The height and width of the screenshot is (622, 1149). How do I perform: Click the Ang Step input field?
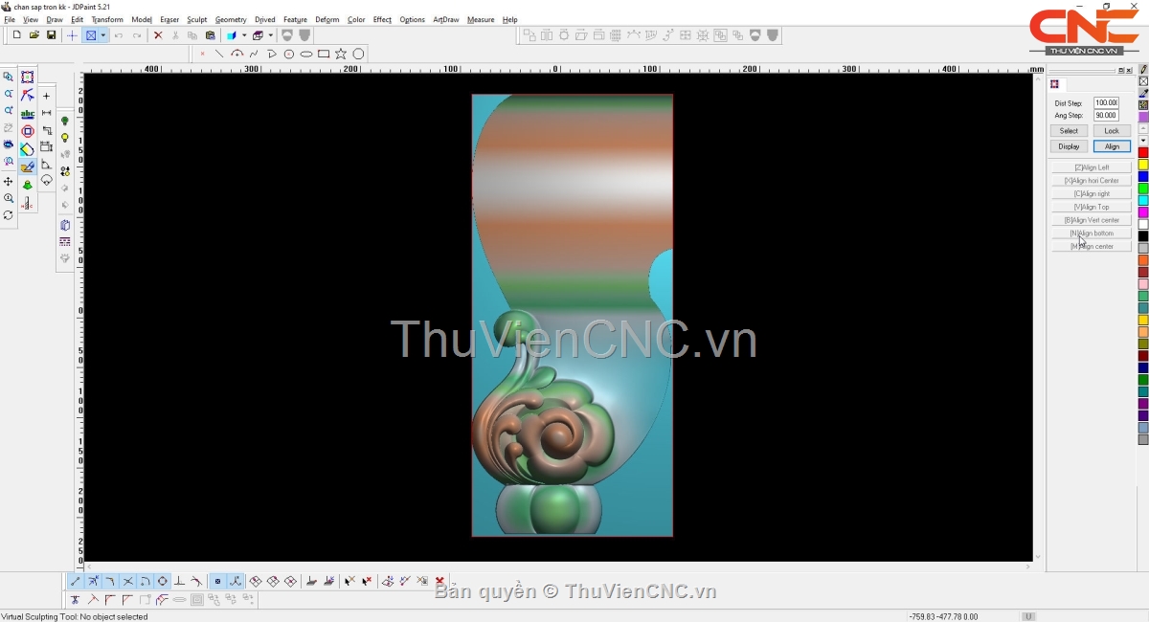pyautogui.click(x=1106, y=116)
